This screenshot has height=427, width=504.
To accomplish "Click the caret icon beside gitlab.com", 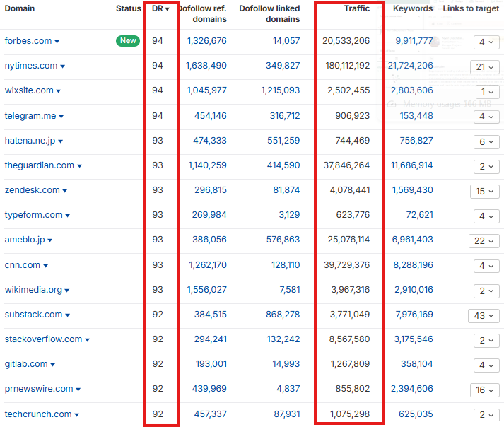I will 53,365.
